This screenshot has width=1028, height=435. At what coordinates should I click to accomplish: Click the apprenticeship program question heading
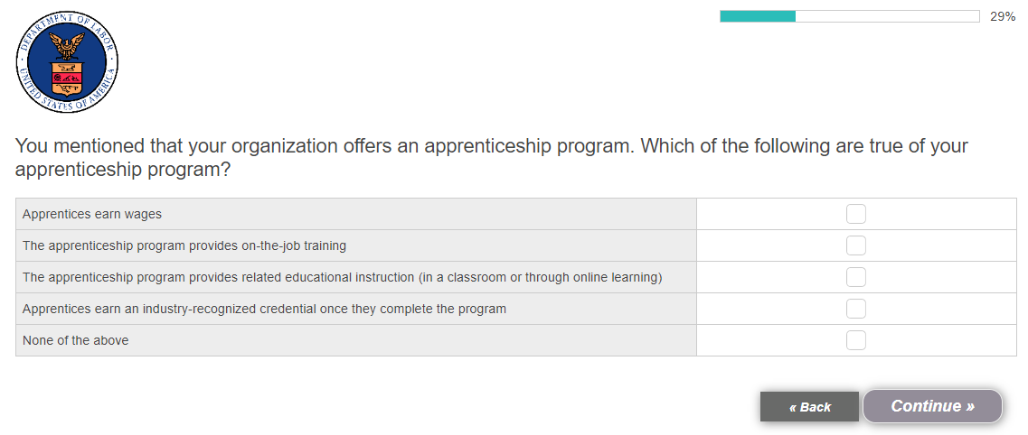point(491,157)
